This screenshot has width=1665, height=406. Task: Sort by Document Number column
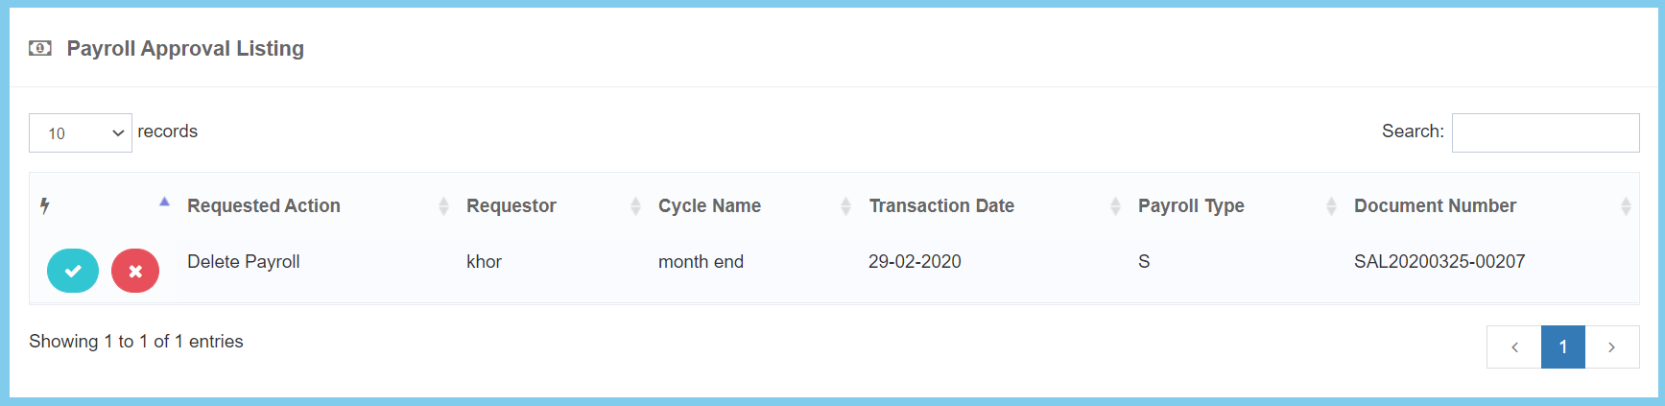1435,205
